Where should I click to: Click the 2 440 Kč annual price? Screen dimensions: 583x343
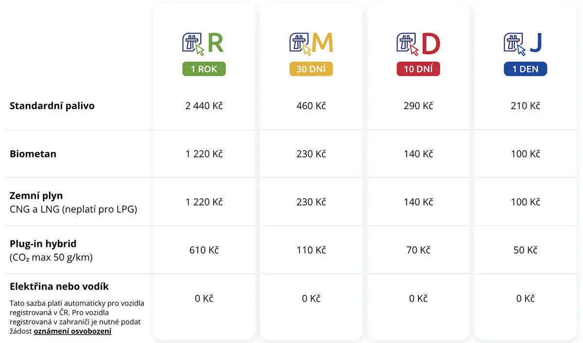pos(204,105)
